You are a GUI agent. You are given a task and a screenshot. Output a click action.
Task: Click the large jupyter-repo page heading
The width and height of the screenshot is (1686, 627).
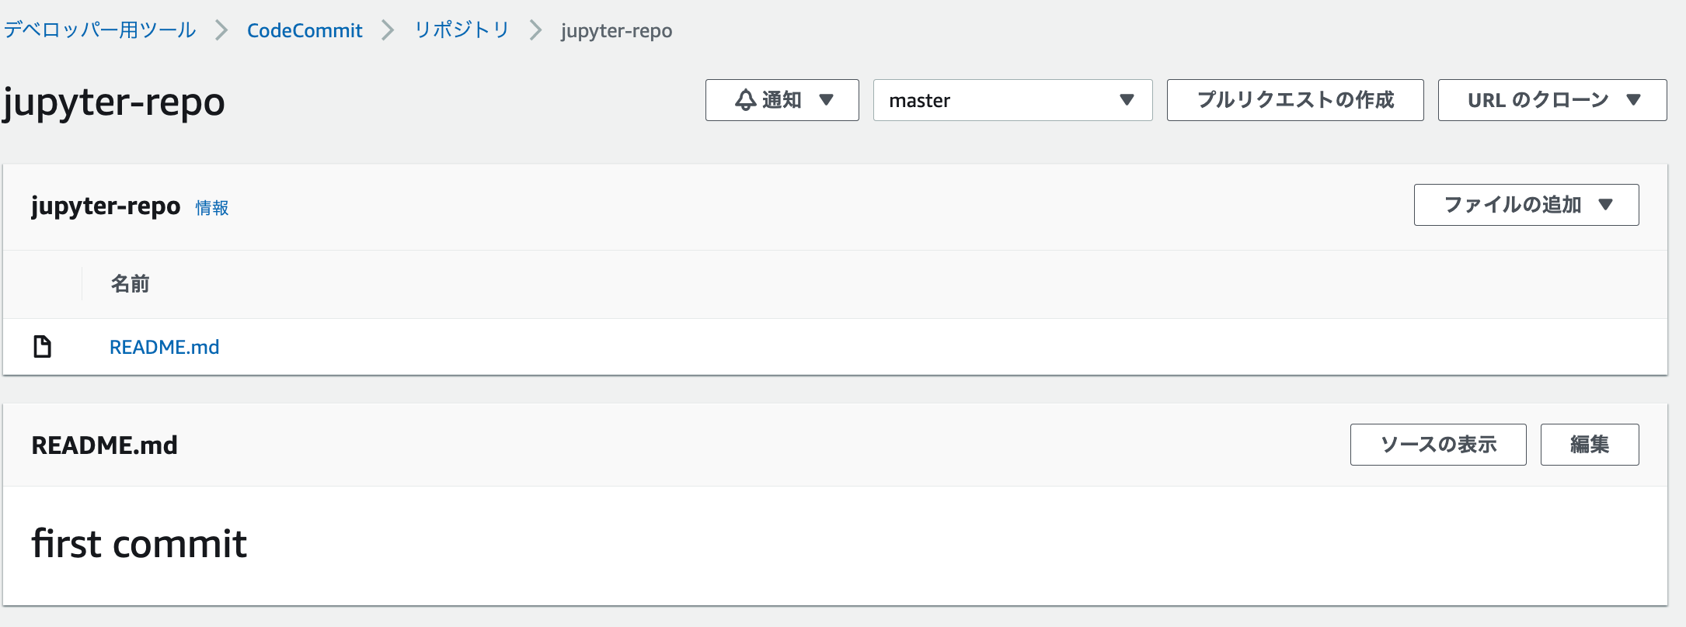point(113,103)
